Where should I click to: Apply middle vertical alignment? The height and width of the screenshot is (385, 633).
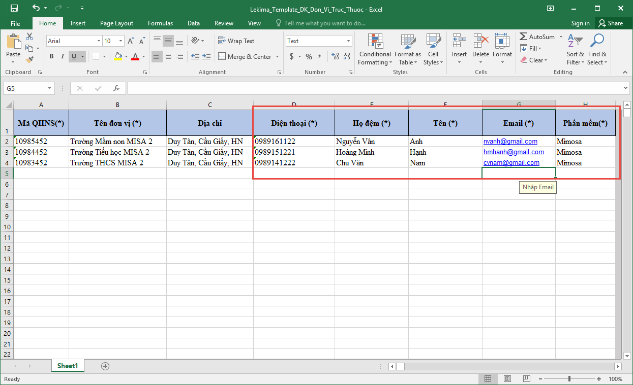[x=168, y=41]
